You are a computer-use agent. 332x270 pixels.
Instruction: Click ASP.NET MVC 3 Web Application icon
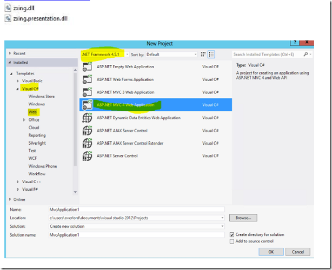(87, 92)
